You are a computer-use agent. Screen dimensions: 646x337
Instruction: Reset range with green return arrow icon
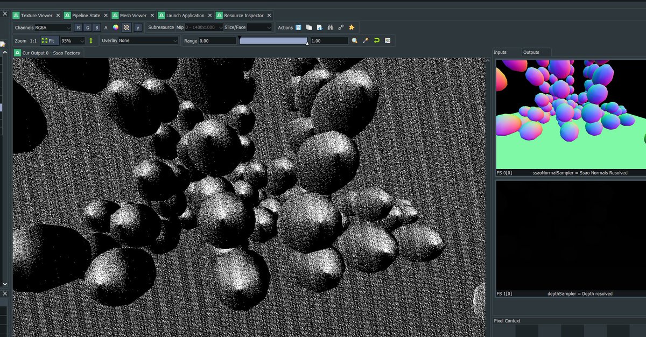point(376,40)
